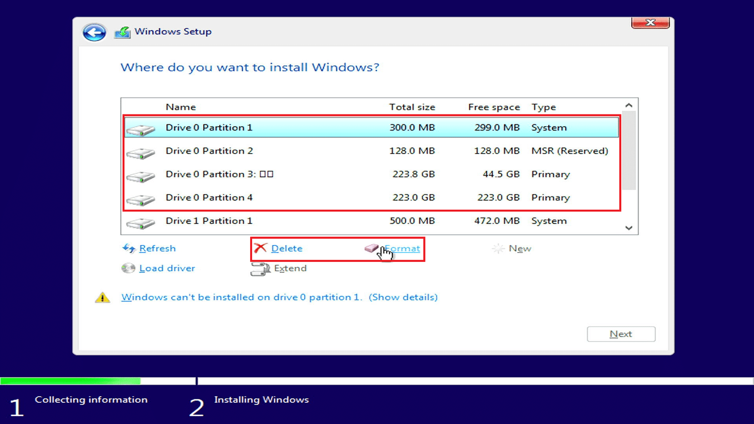Viewport: 754px width, 424px height.
Task: Click the eraser Format icon
Action: click(371, 248)
